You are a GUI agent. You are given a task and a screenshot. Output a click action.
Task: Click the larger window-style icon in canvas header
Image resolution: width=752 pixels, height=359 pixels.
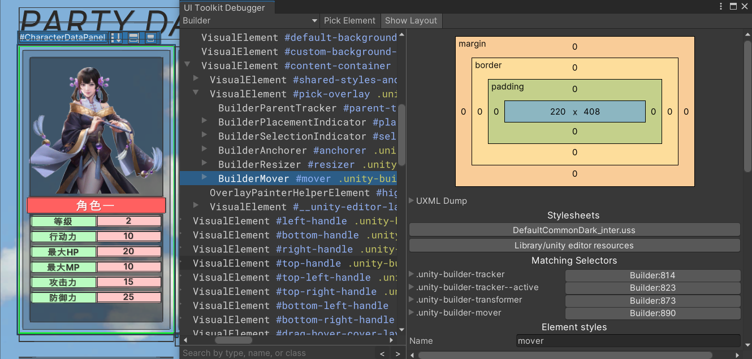[133, 37]
